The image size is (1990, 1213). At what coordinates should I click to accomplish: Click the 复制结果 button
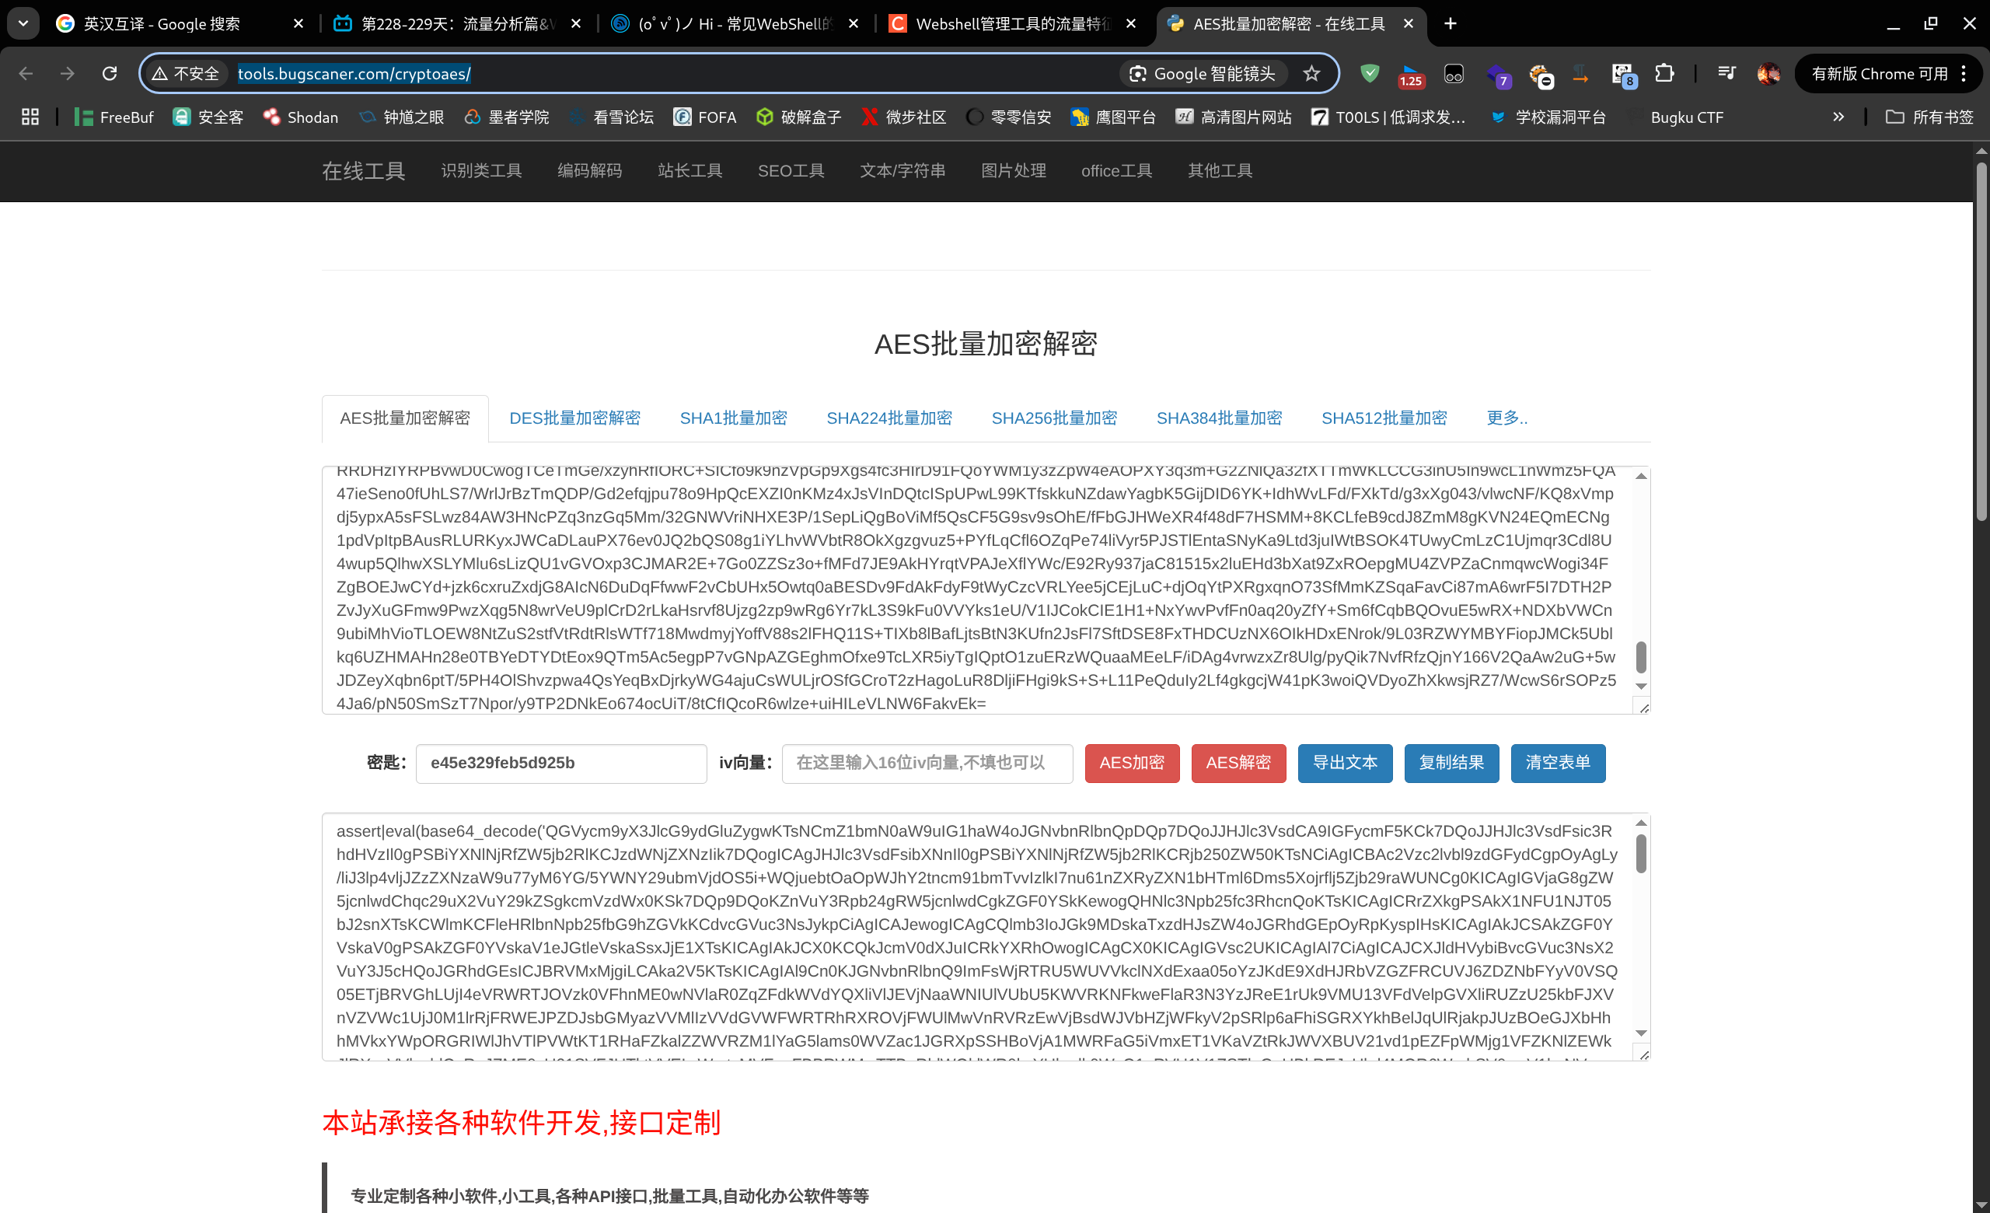(x=1451, y=762)
